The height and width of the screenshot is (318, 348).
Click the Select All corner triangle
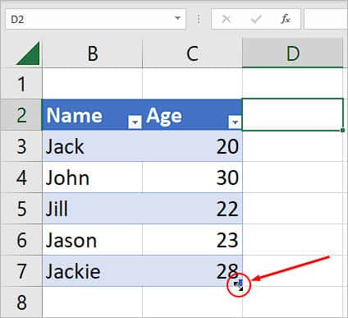(x=28, y=53)
